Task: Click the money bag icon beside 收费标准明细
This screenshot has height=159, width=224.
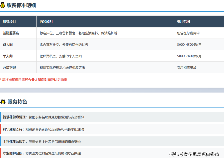Action: tap(3, 5)
